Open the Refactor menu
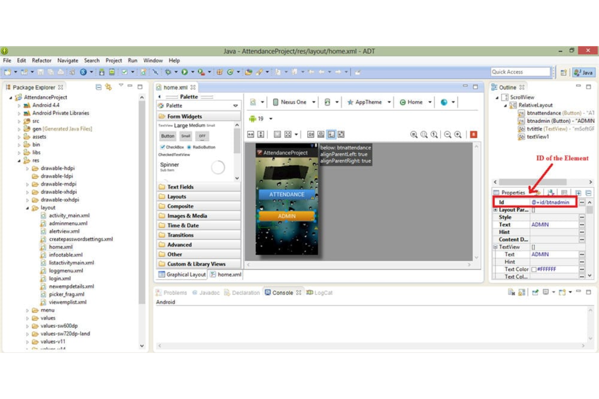Image resolution: width=599 pixels, height=399 pixels. (x=42, y=60)
